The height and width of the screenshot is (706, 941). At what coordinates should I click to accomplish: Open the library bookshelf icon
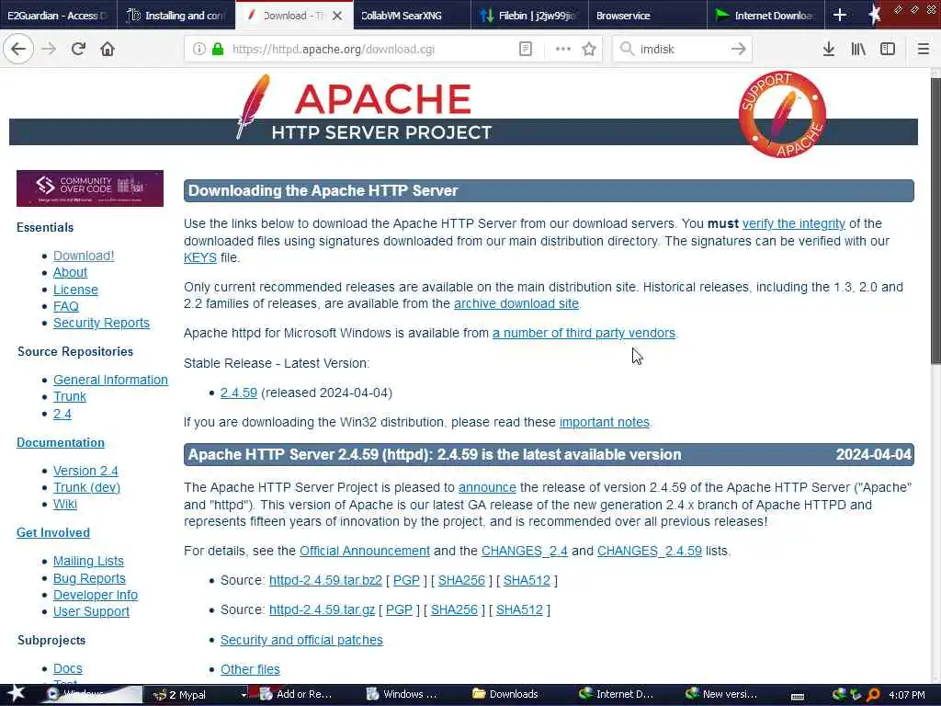[x=858, y=49]
